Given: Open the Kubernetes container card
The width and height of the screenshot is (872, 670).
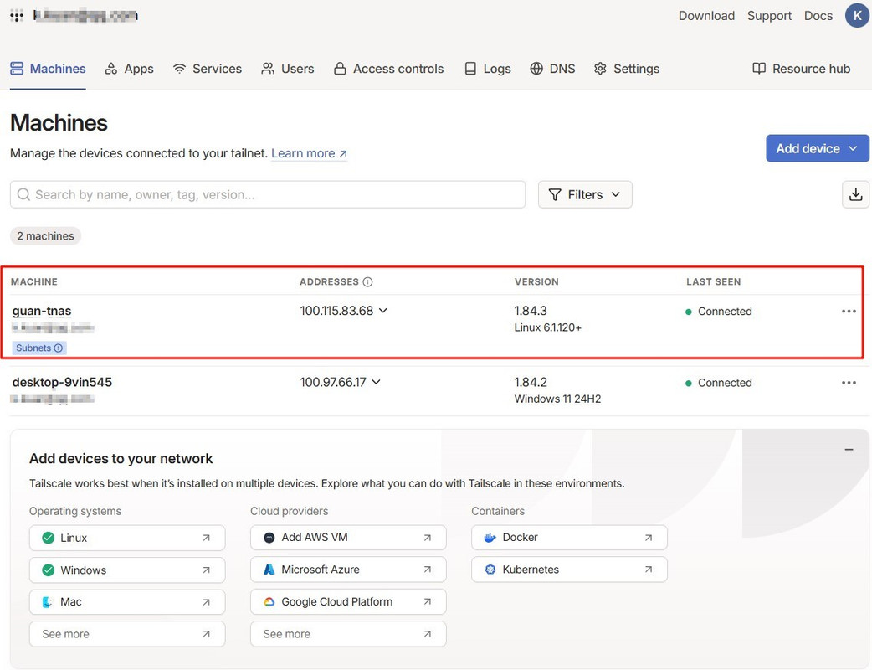Looking at the screenshot, I should click(569, 569).
